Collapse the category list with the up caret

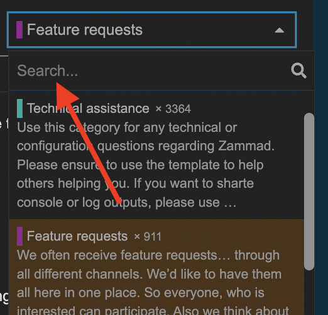tap(280, 30)
